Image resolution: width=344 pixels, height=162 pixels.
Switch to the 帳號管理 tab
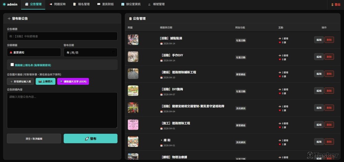[156, 4]
